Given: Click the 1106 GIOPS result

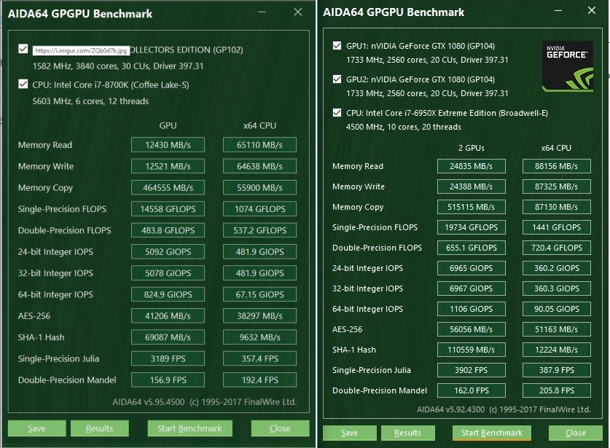Looking at the screenshot, I should (471, 309).
